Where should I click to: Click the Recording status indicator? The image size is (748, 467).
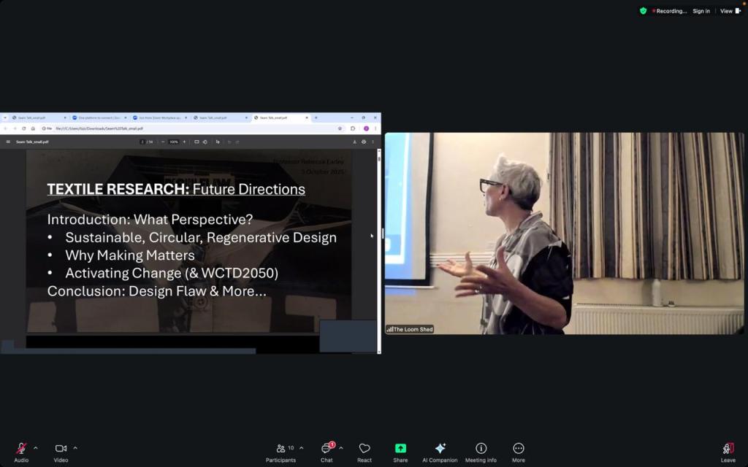click(669, 11)
